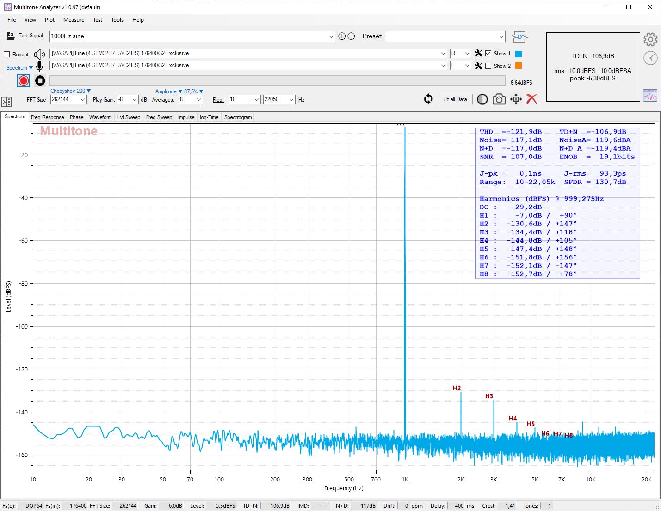
Task: Click the Test Signal generator icon
Action: [x=11, y=36]
